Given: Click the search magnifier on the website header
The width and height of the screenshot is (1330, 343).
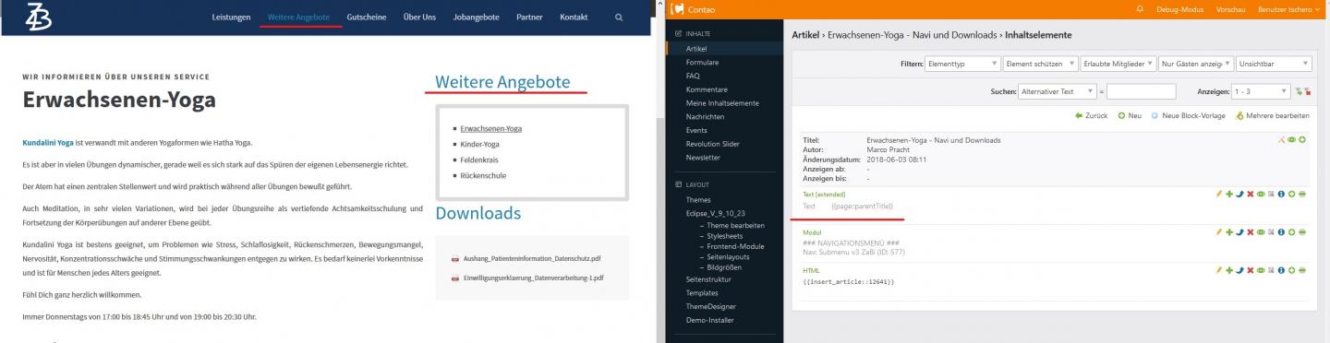Looking at the screenshot, I should pos(619,17).
